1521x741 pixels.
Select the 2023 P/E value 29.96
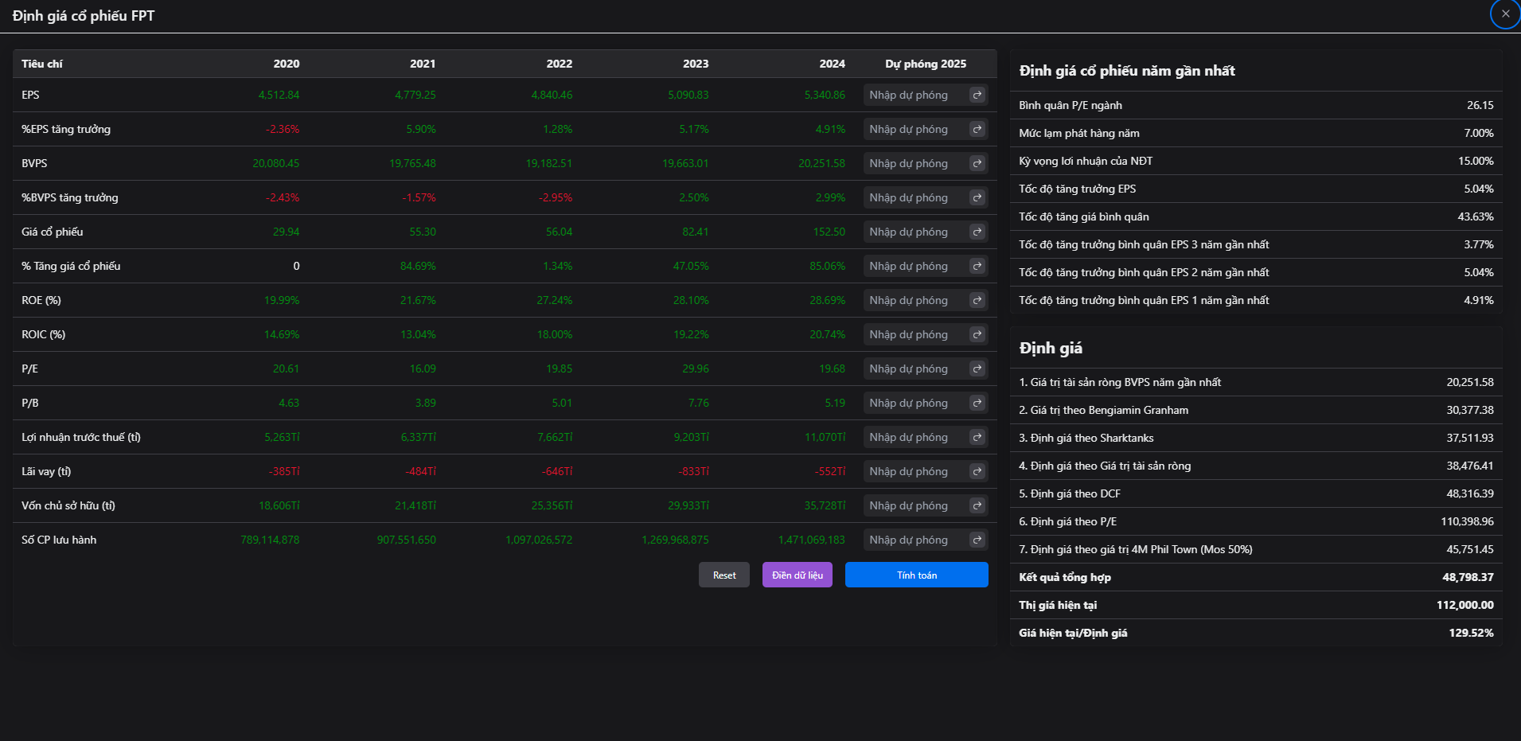coord(696,369)
